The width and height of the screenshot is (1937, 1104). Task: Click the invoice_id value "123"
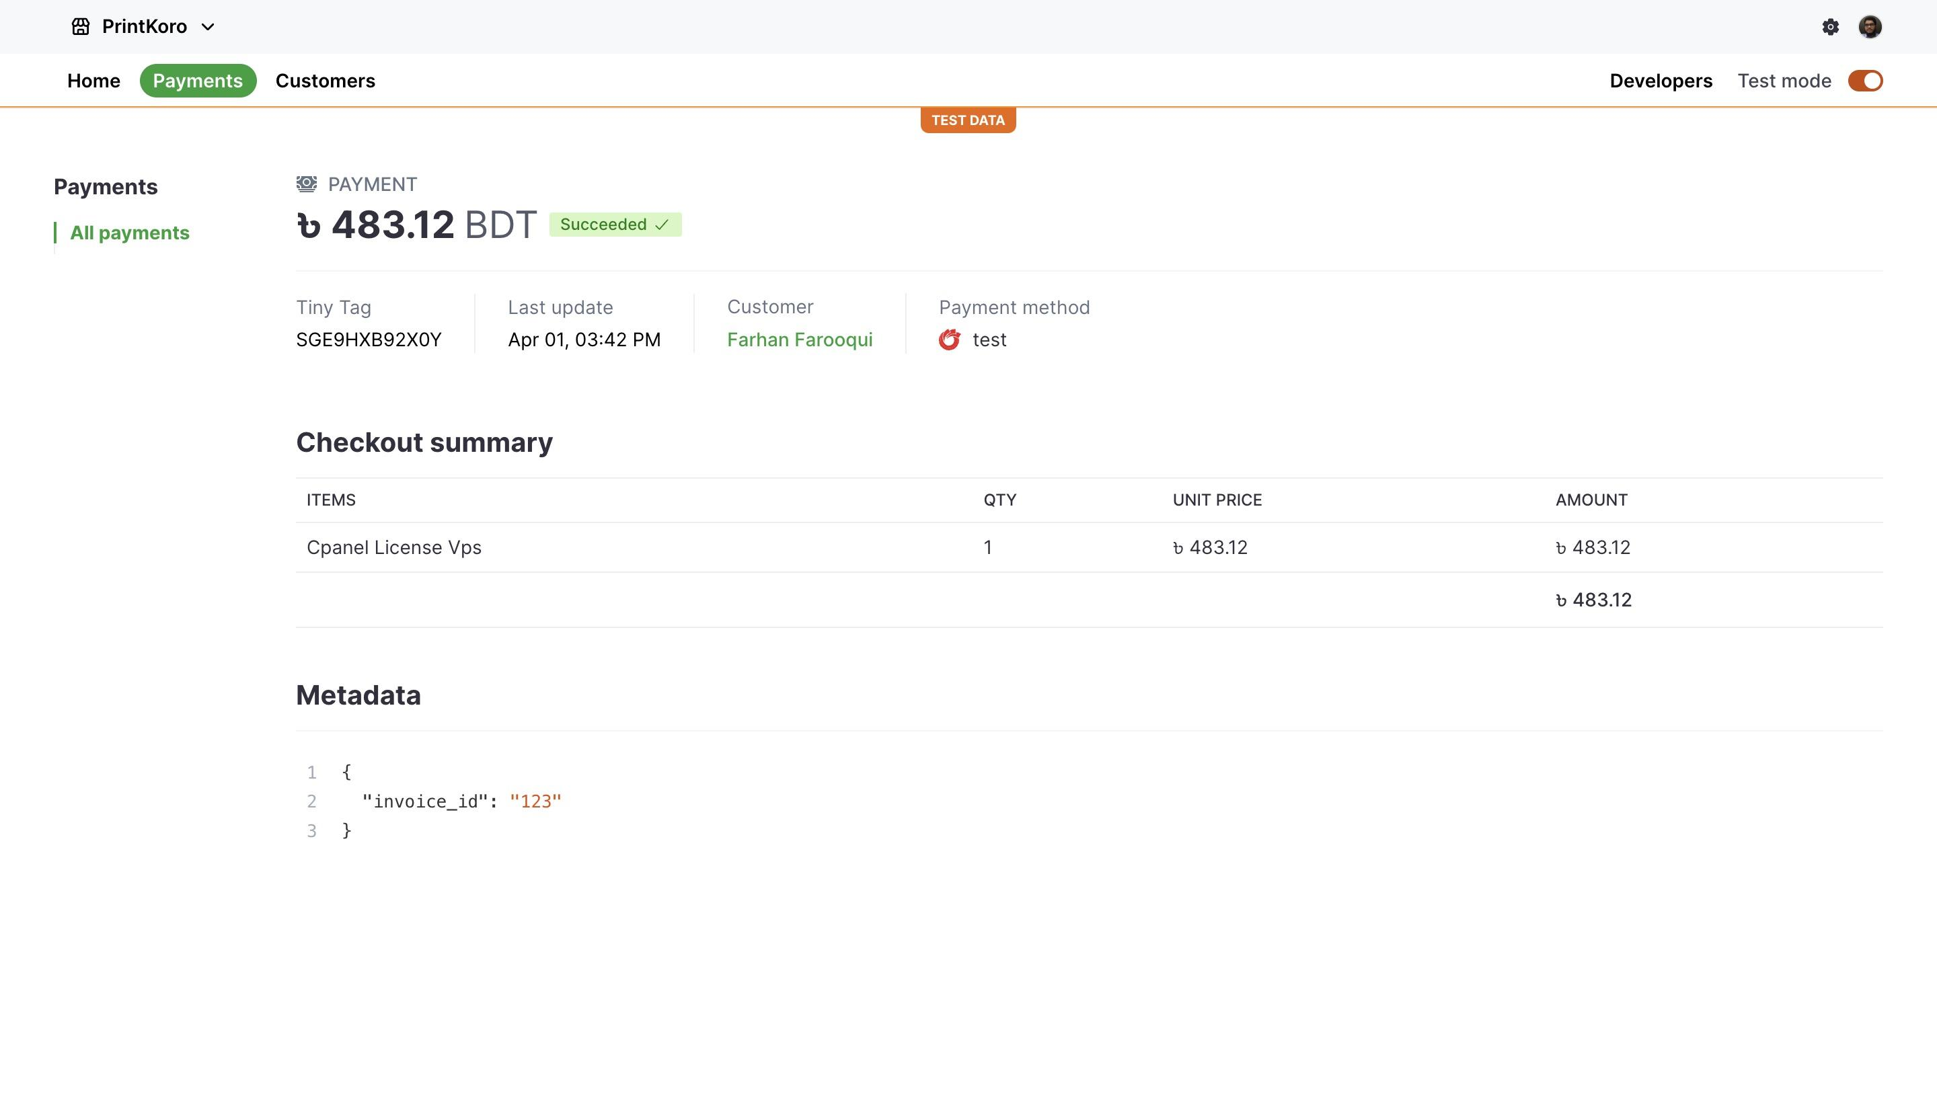(535, 801)
